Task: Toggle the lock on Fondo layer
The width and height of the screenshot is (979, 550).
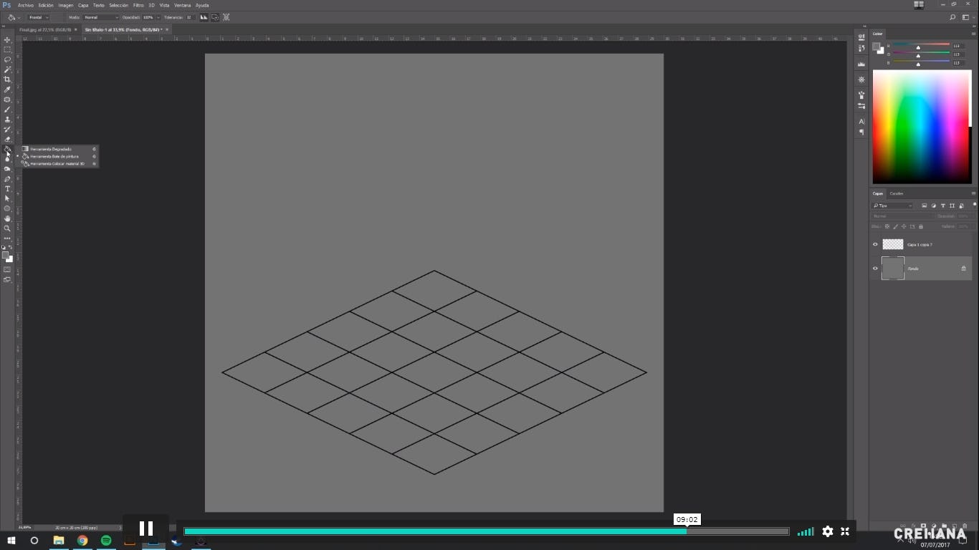Action: point(964,268)
